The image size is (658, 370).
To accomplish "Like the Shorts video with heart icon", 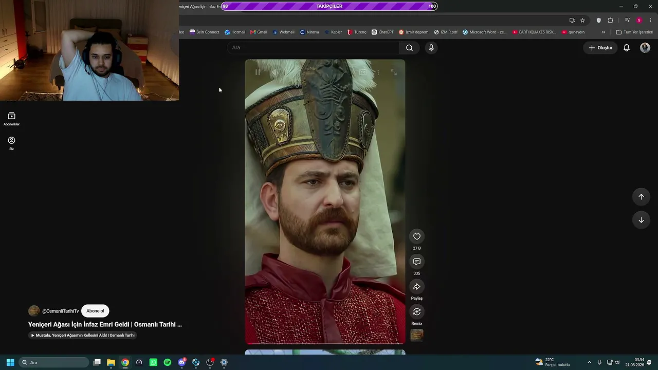I will [x=417, y=236].
